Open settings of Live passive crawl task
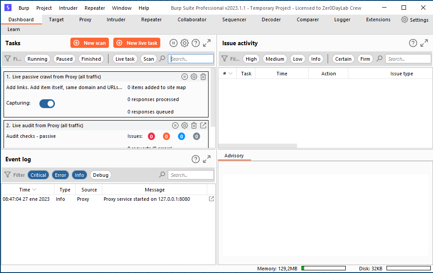This screenshot has height=273, width=433. (194, 77)
